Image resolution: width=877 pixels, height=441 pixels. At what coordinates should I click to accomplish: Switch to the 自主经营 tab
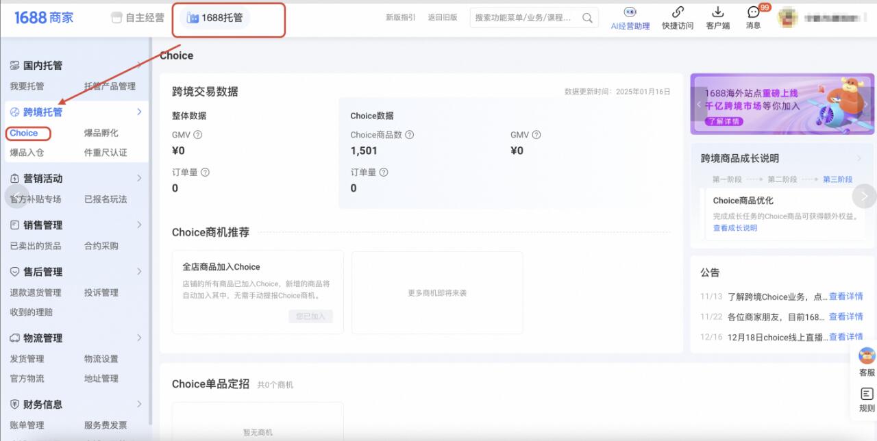[138, 18]
